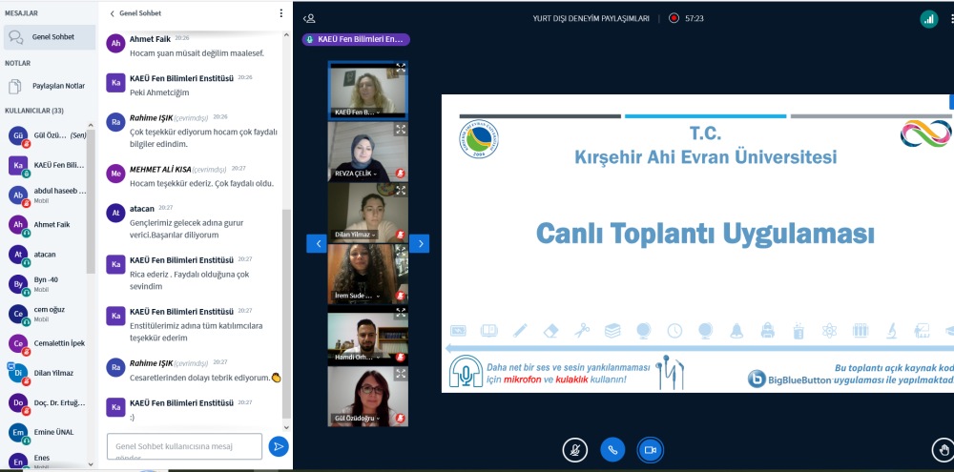Screen dimensions: 954x472
Task: Toggle webcam sharing on bottom bar
Action: point(651,449)
